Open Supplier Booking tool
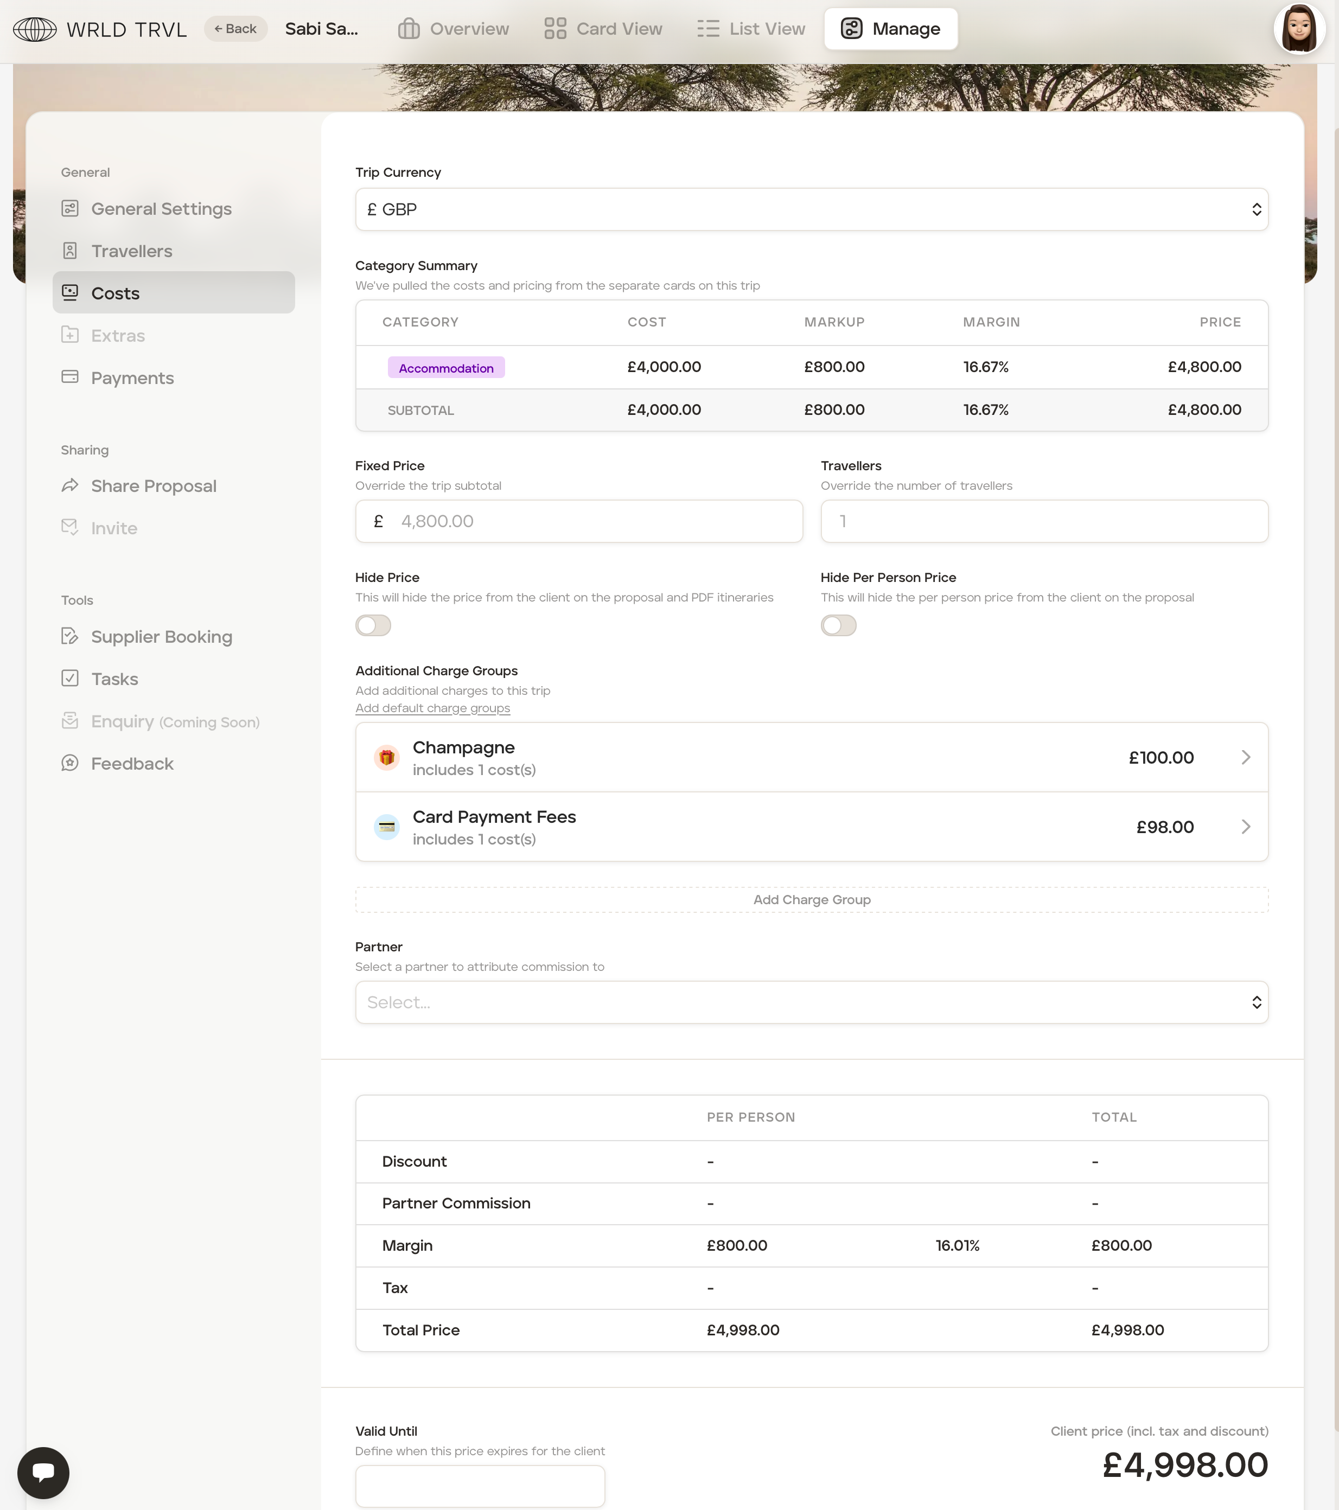The image size is (1339, 1510). coord(161,637)
